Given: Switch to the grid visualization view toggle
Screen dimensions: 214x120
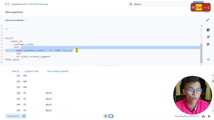Looking at the screenshot, I should click(111, 116).
